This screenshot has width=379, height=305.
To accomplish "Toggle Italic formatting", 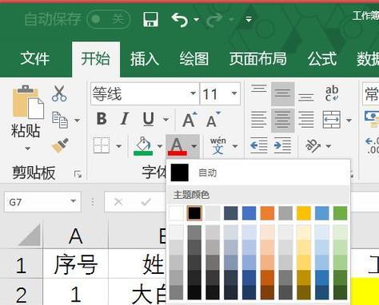I will pos(124,119).
